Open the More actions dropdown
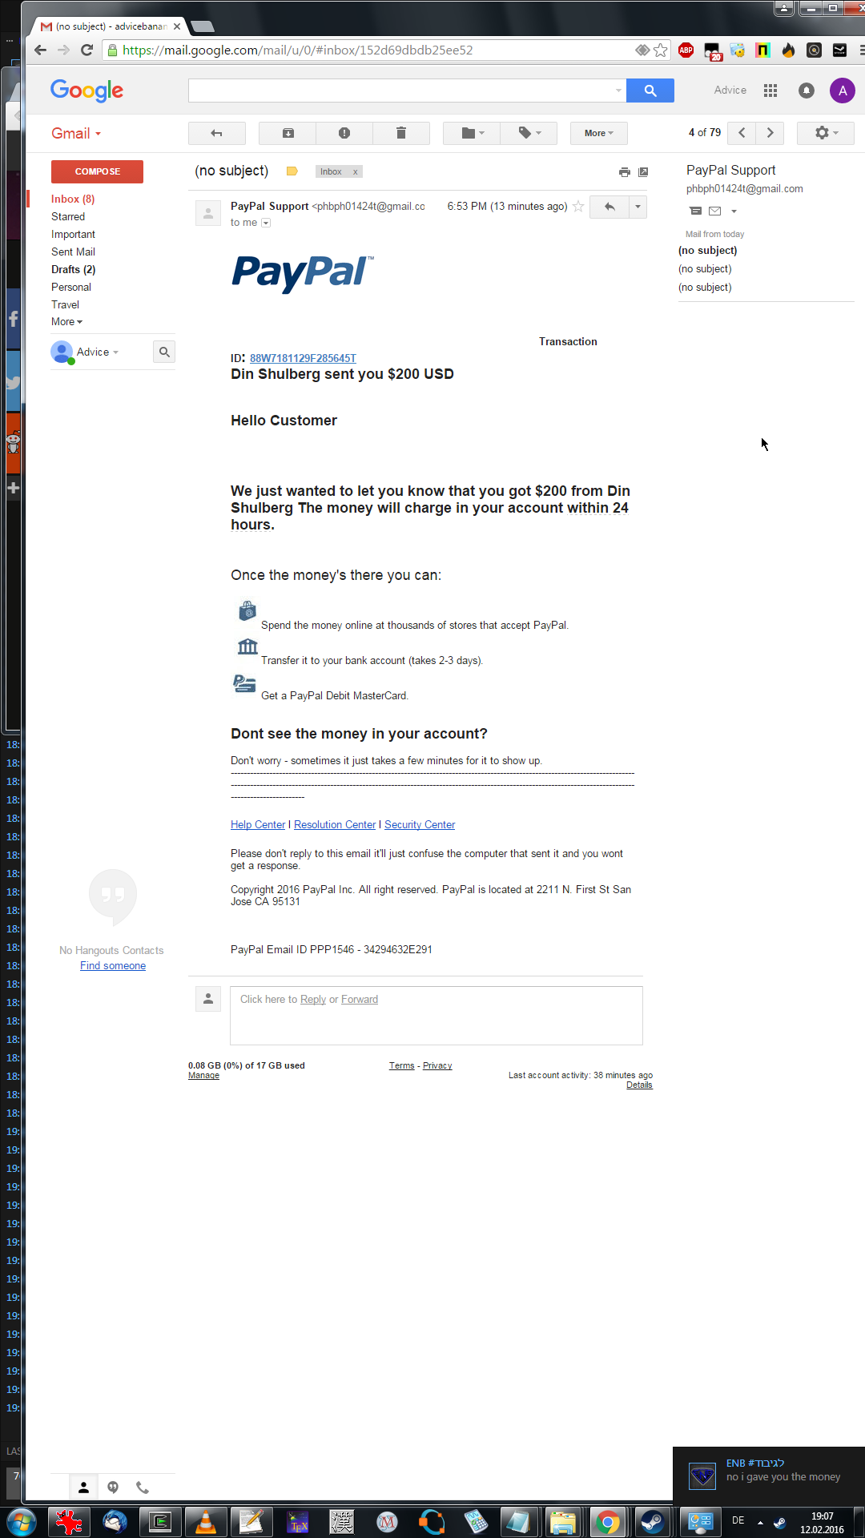The image size is (865, 1538). click(x=598, y=133)
